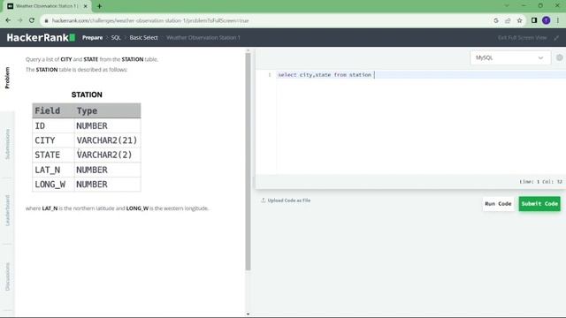Screen dimensions: 566x318
Task: Click the Google icon in address bar
Action: click(496, 20)
